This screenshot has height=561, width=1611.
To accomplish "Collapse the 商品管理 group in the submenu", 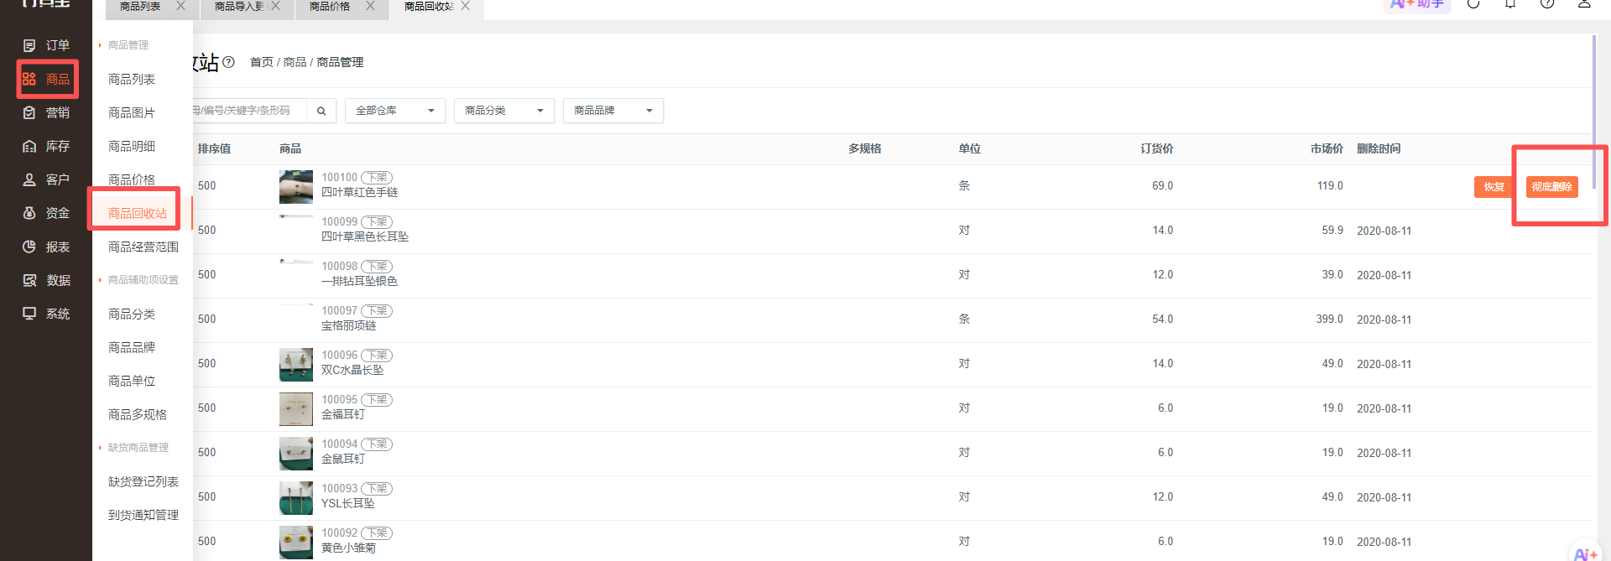I will click(x=124, y=45).
